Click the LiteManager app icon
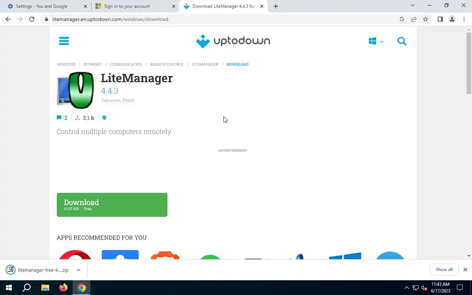Image resolution: width=472 pixels, height=295 pixels. pos(75,90)
